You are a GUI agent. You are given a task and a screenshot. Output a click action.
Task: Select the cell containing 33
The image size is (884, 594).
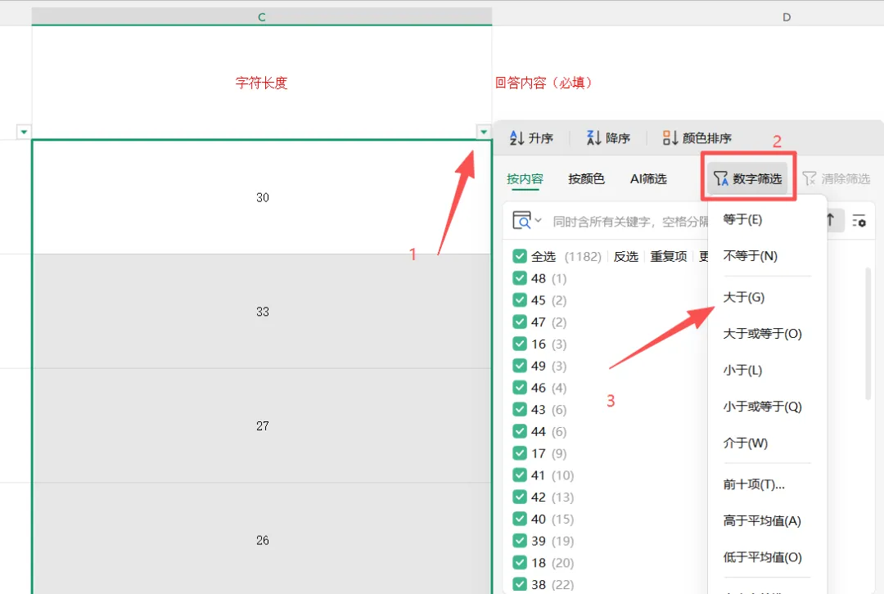coord(262,312)
